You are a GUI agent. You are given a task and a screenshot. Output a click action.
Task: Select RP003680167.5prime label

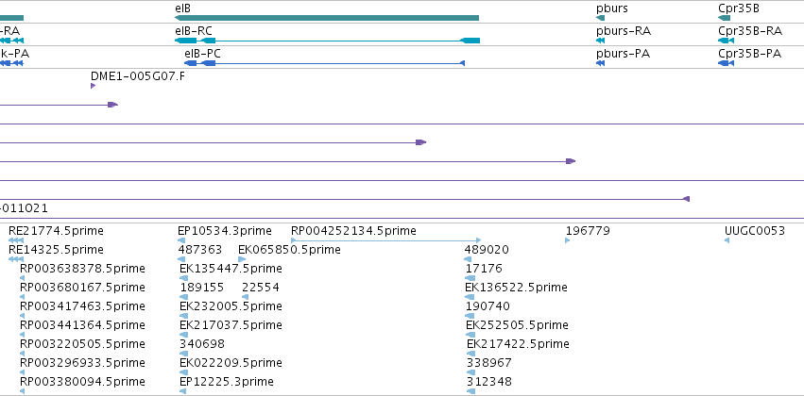coord(82,288)
